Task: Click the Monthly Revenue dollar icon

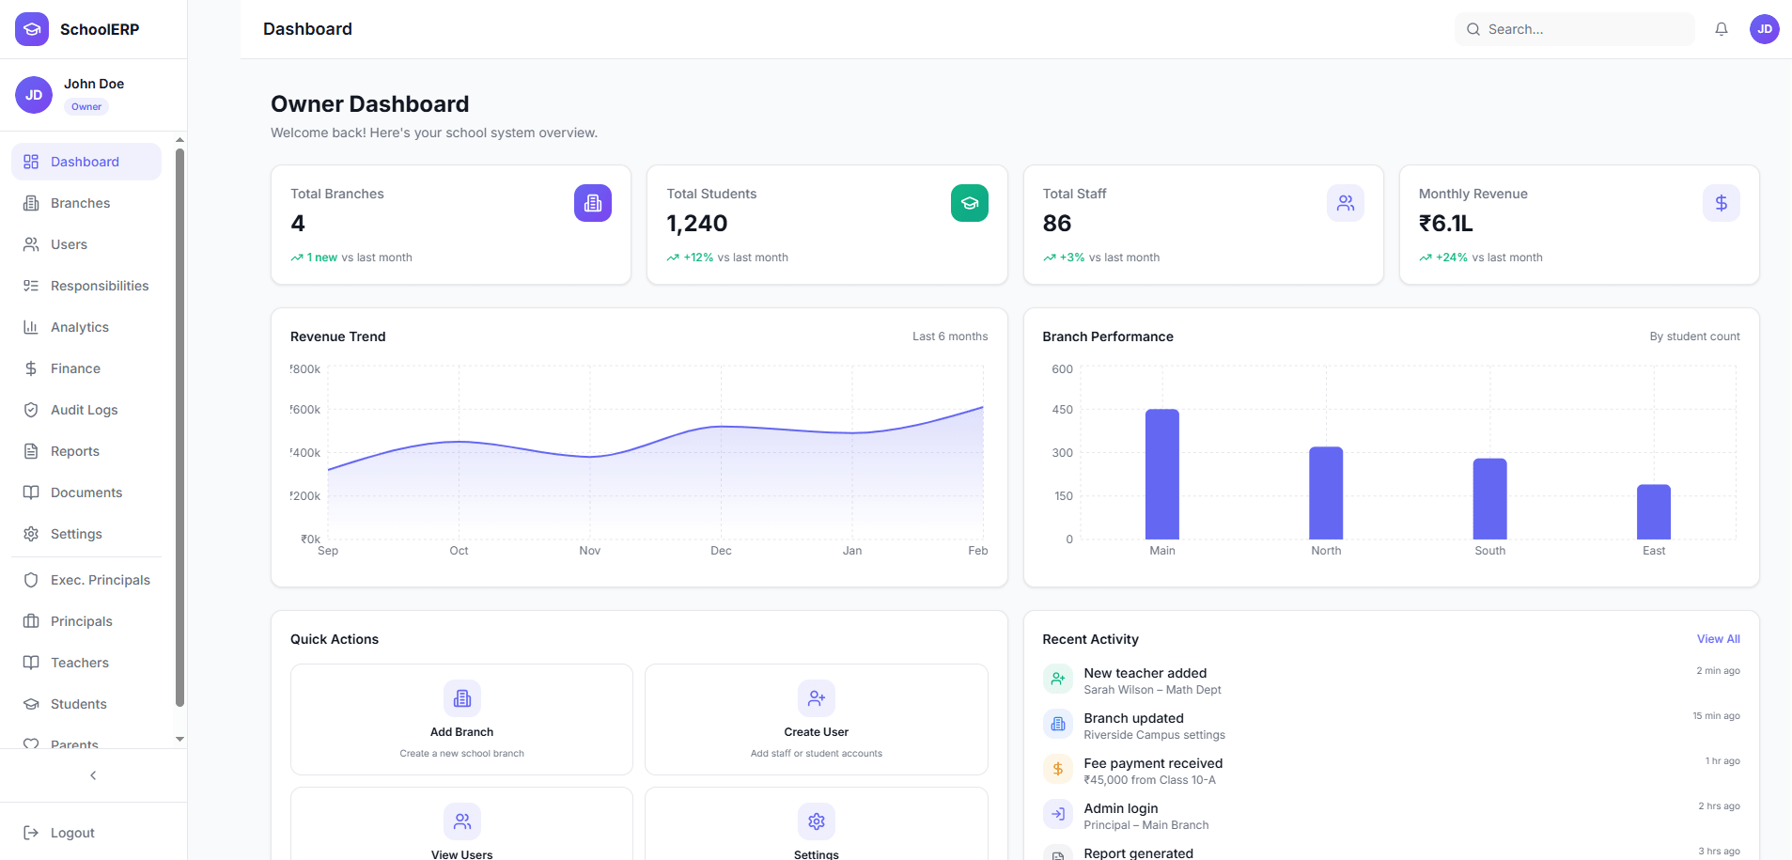Action: click(1722, 203)
